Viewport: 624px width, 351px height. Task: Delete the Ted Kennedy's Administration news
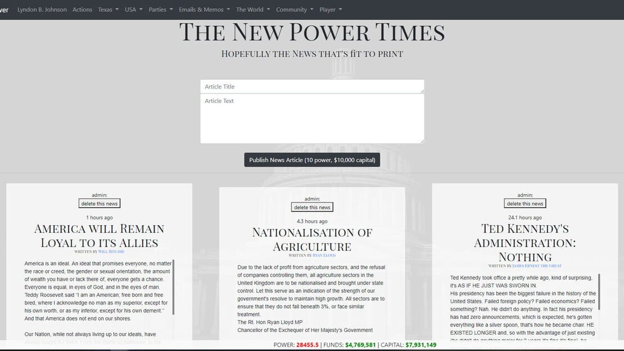tap(525, 204)
